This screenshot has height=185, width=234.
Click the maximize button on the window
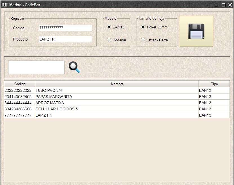click(x=224, y=5)
